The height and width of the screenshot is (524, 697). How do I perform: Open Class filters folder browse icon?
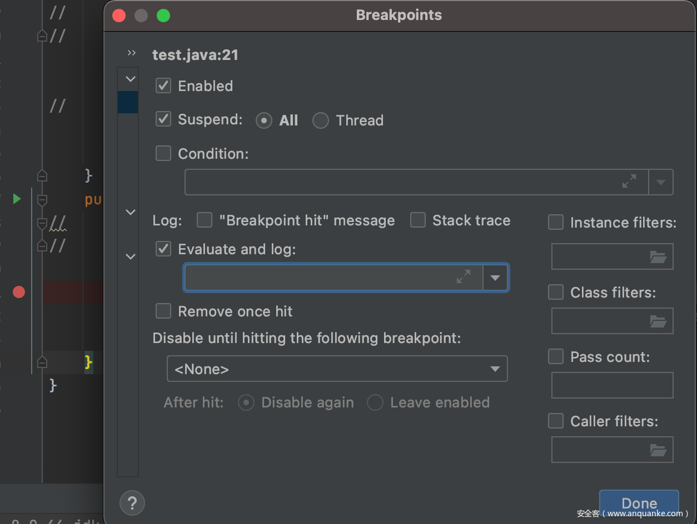tap(658, 321)
